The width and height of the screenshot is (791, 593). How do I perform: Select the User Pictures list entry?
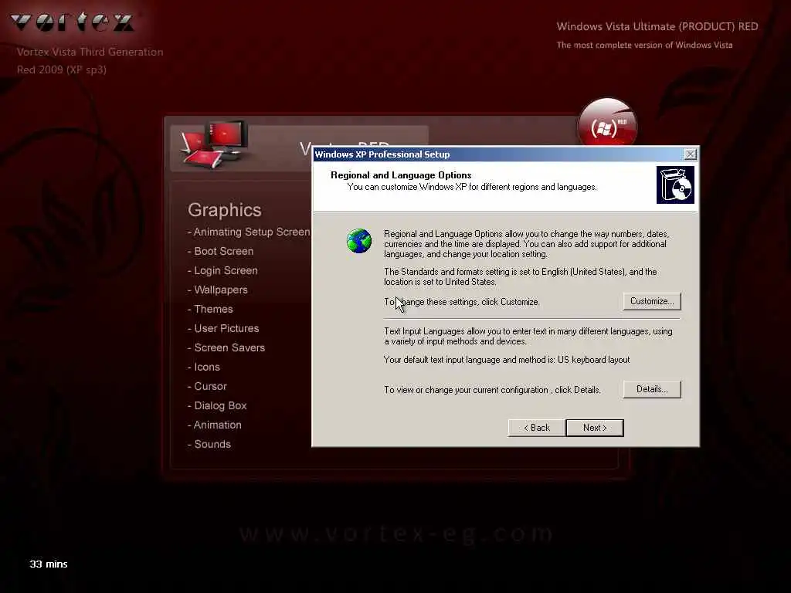223,328
